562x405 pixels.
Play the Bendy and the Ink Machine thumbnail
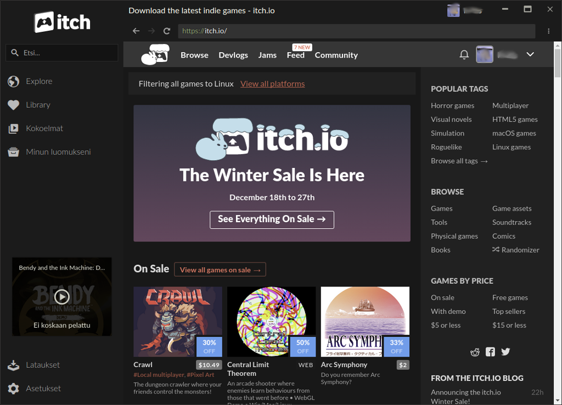pos(62,297)
